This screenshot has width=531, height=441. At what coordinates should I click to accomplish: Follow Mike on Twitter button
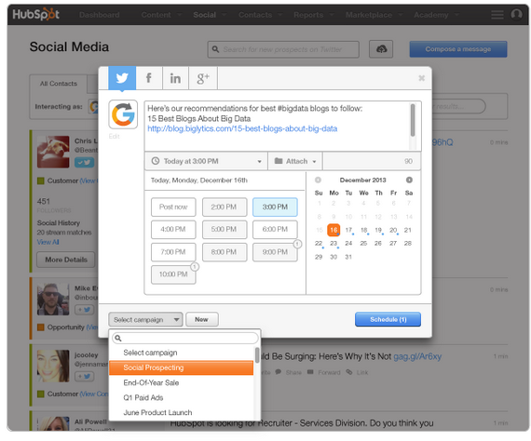[x=85, y=310]
